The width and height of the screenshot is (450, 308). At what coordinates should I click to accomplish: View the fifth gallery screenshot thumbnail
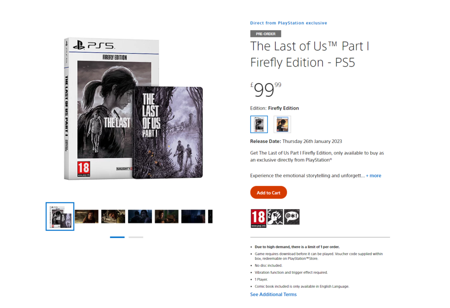click(x=167, y=216)
